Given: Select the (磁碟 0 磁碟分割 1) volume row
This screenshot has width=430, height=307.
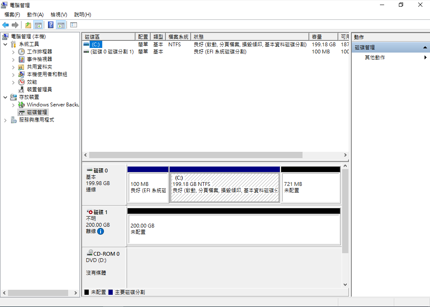Looking at the screenshot, I should [x=215, y=52].
